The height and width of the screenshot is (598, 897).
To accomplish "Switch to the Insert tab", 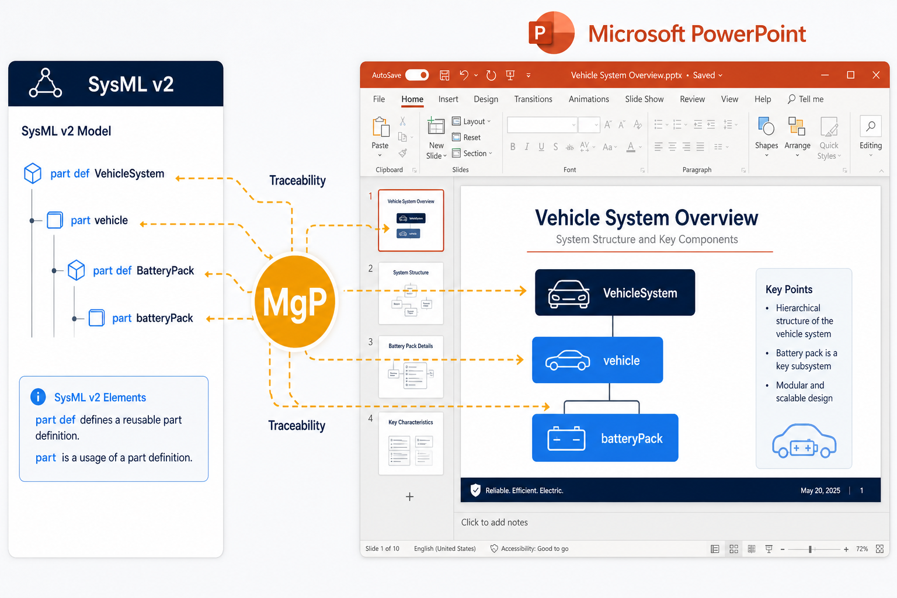I will pyautogui.click(x=448, y=99).
